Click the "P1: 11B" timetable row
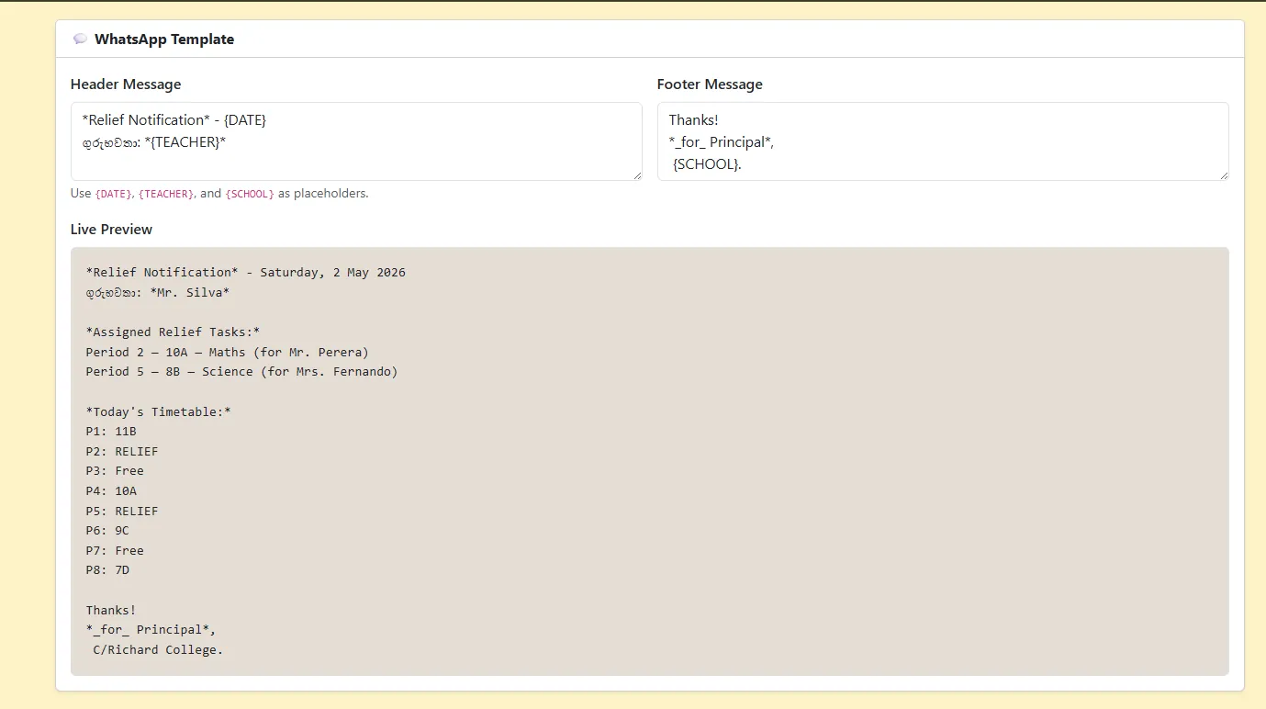1266x709 pixels. tap(111, 432)
